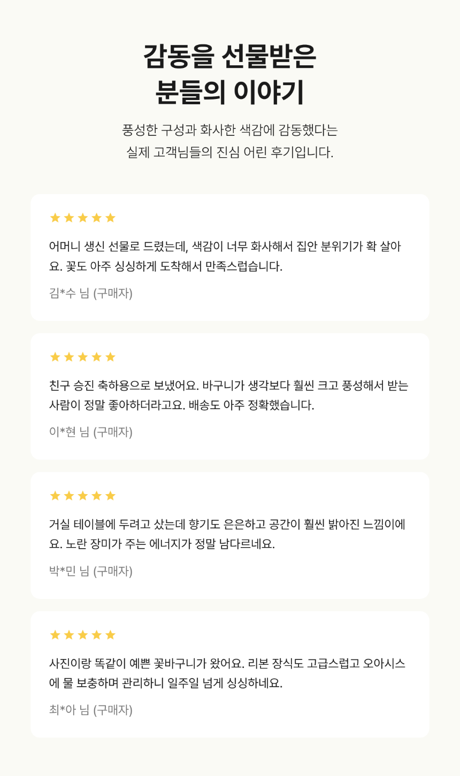Click third star in 이*현 review
460x776 pixels.
[x=83, y=357]
